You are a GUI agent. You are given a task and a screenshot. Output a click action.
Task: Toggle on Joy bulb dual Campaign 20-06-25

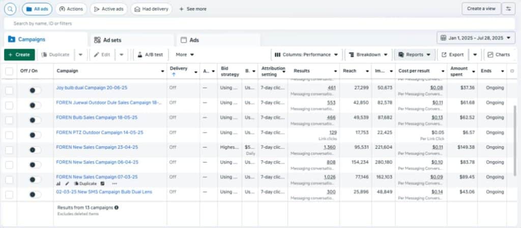tap(35, 90)
